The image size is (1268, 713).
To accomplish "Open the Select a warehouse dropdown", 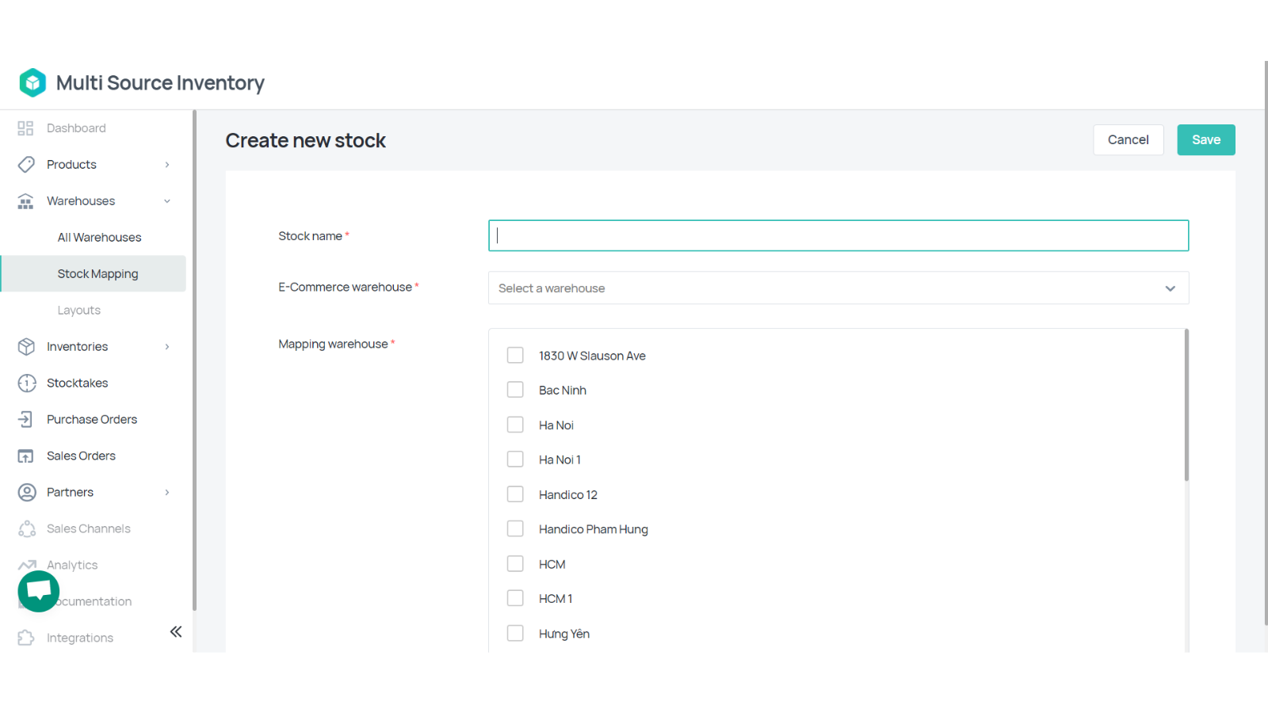I will pos(838,288).
